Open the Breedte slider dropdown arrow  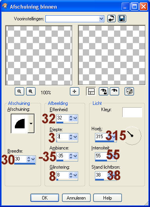pos(33,159)
